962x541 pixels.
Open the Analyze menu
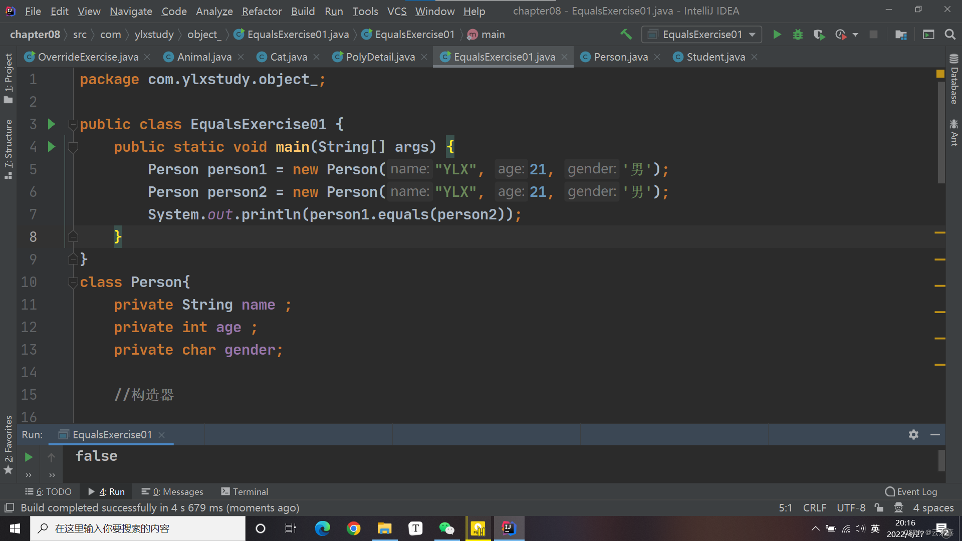(x=214, y=11)
